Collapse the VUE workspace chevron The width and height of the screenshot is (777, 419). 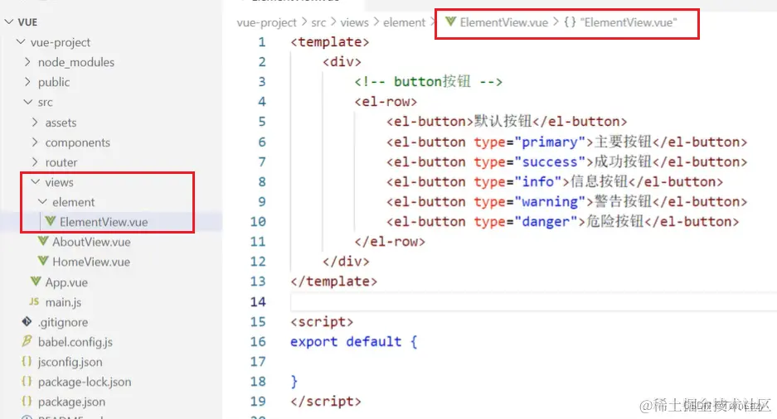pos(9,22)
